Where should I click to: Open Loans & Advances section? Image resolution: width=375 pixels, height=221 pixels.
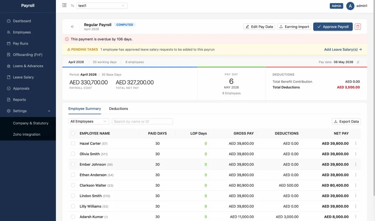click(x=28, y=66)
